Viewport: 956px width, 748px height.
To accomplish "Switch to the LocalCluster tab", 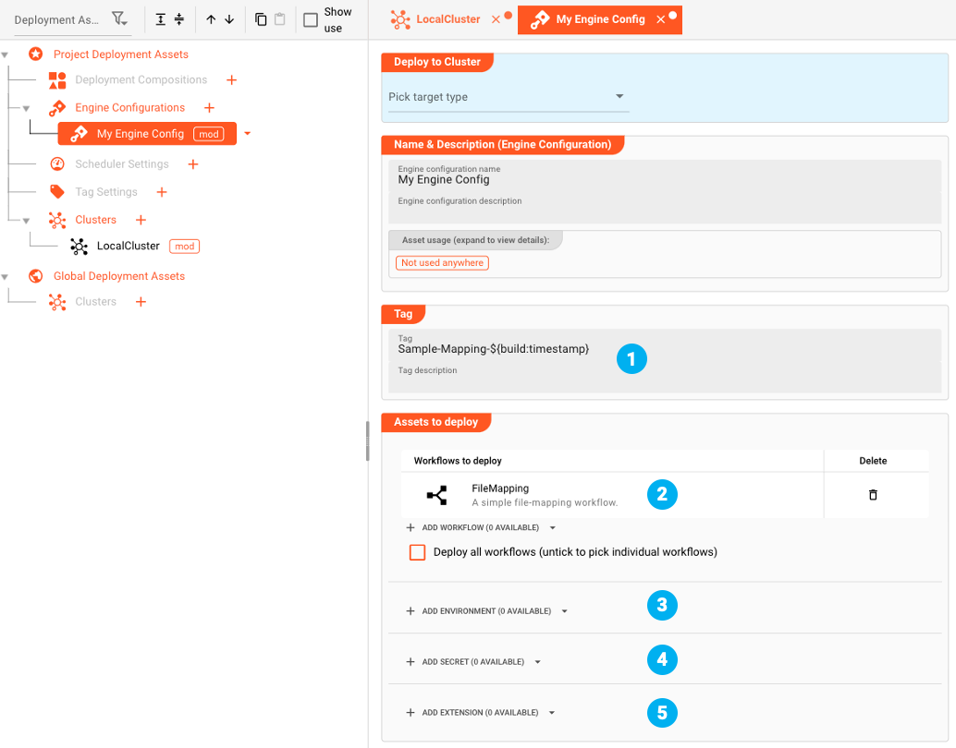I will point(447,19).
